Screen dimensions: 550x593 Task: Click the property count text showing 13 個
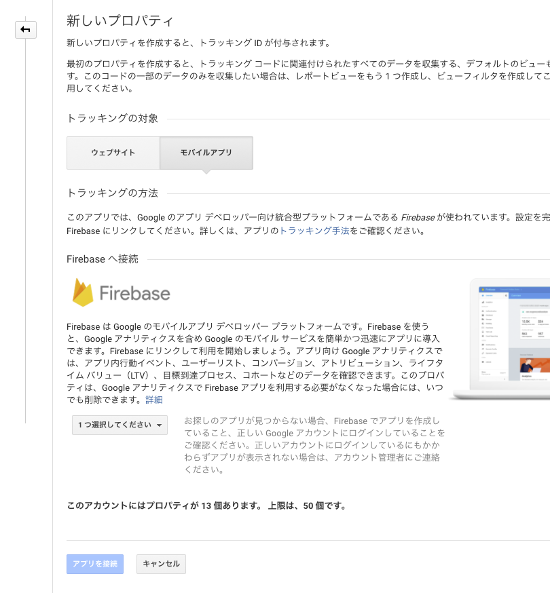[206, 505]
